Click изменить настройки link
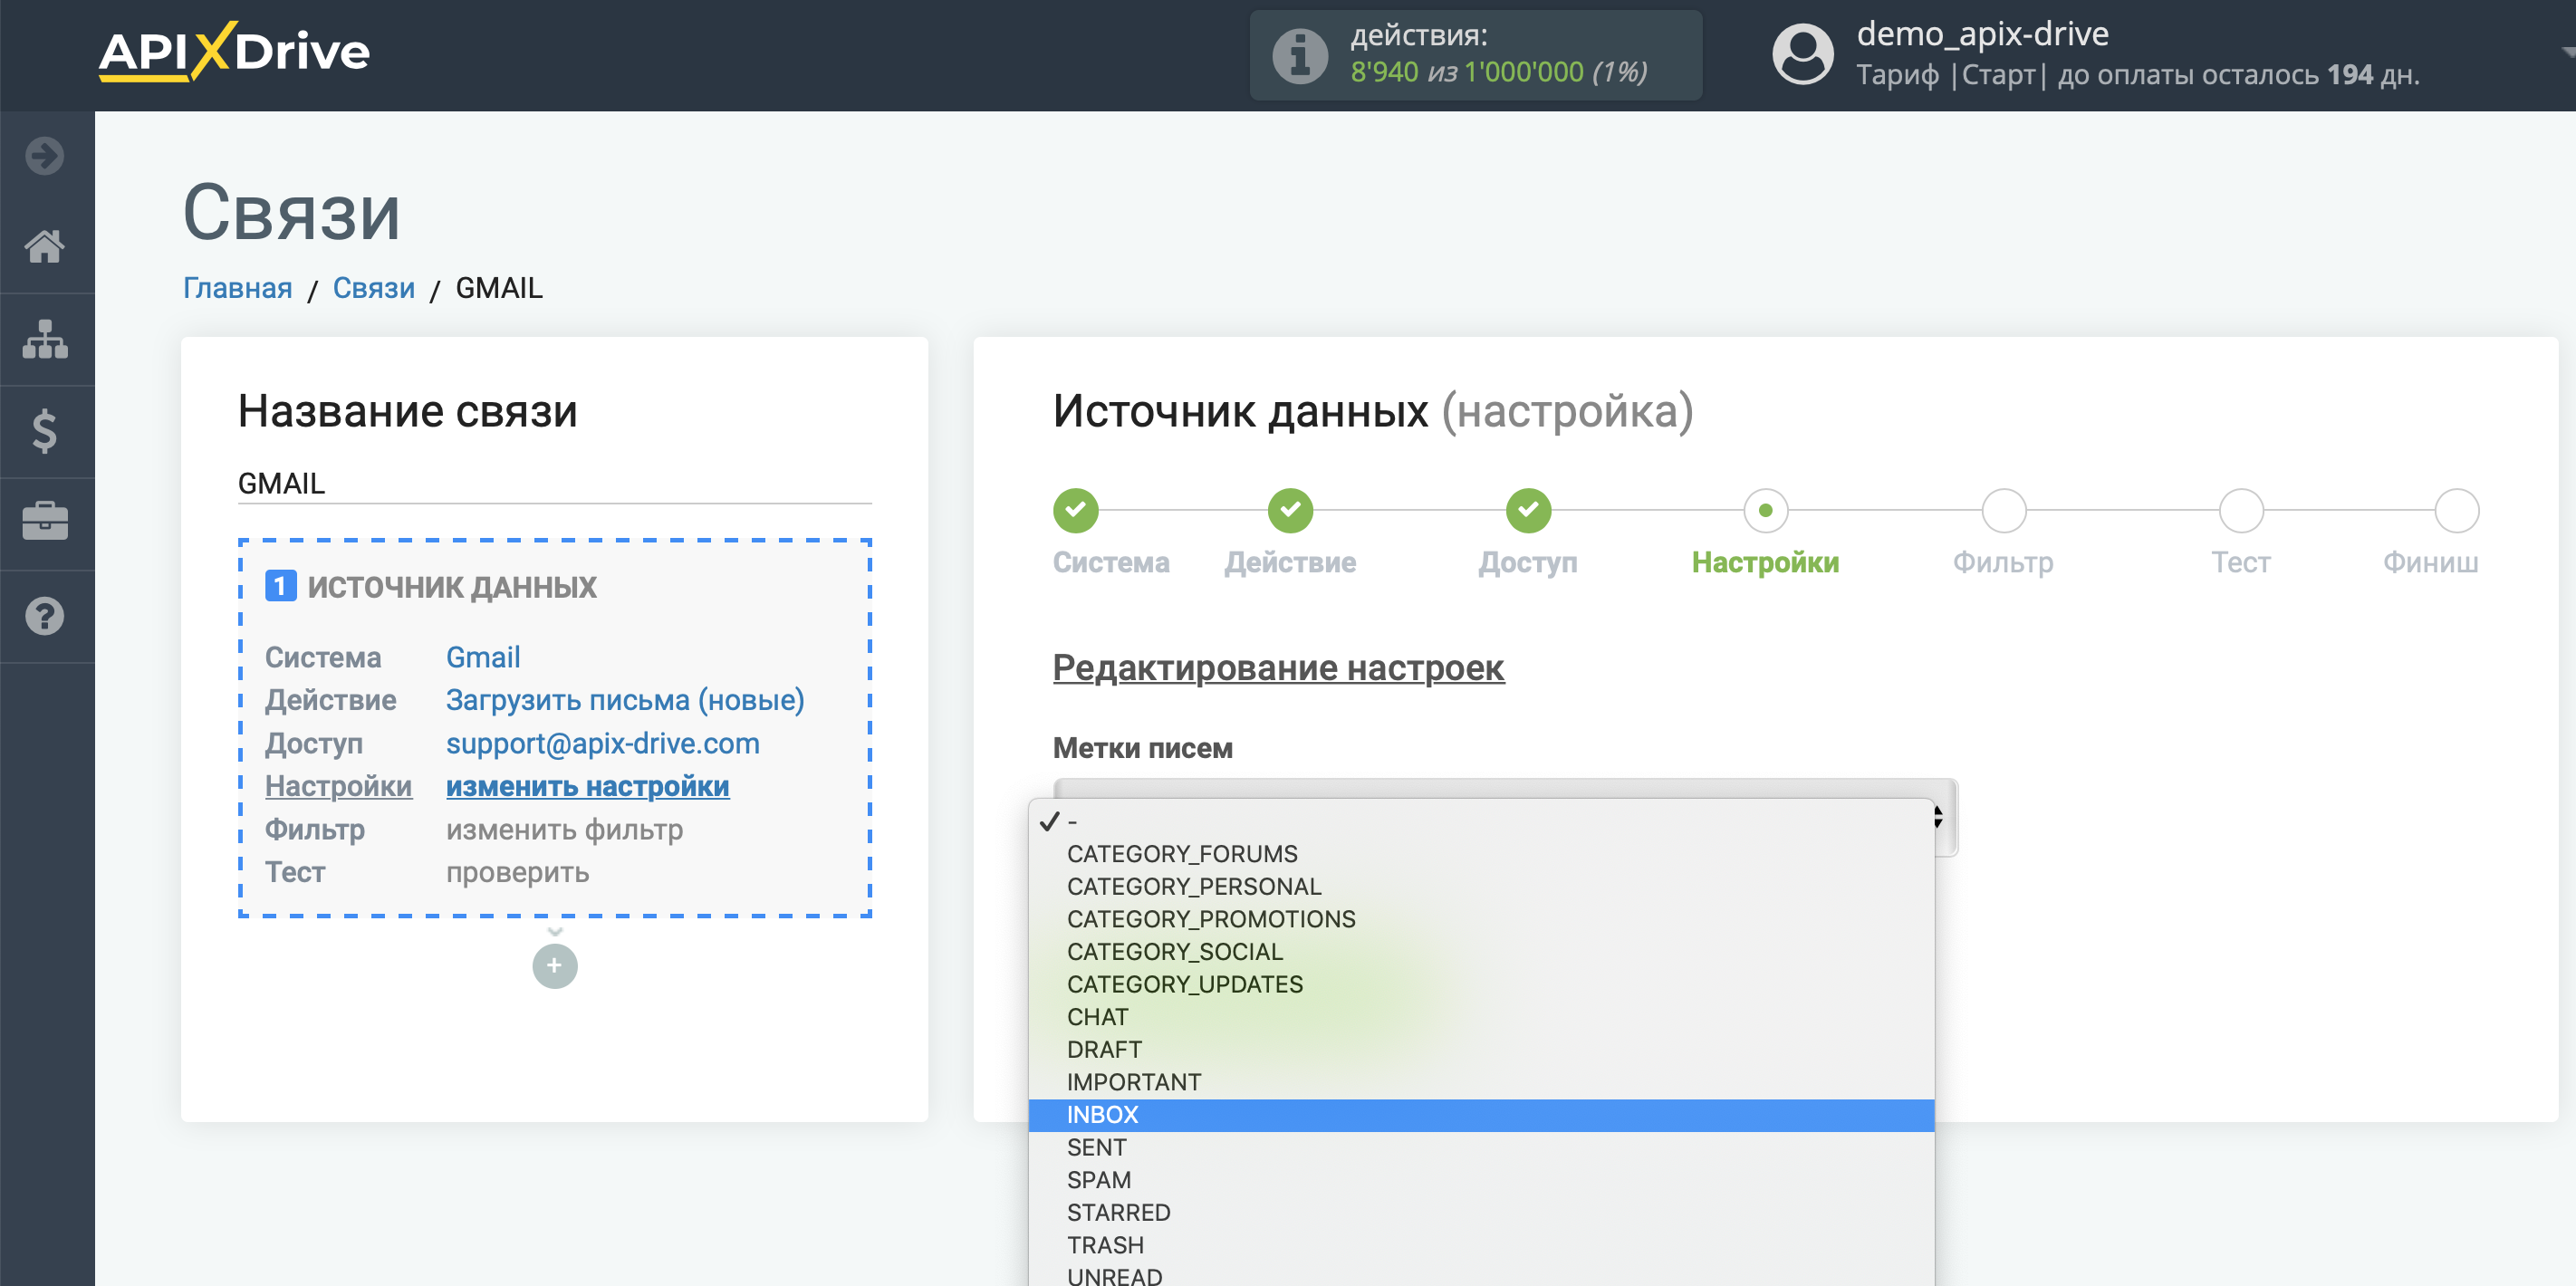 [587, 786]
